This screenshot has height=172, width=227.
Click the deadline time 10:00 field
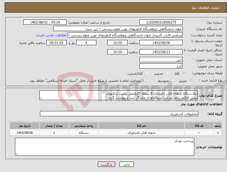[117, 43]
